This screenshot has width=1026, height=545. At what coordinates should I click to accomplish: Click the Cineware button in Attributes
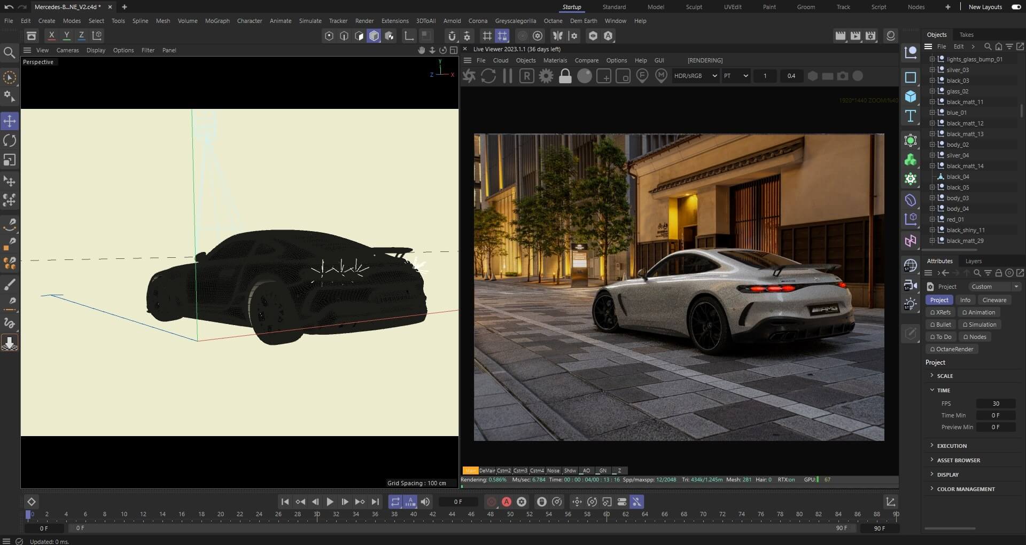click(x=994, y=300)
